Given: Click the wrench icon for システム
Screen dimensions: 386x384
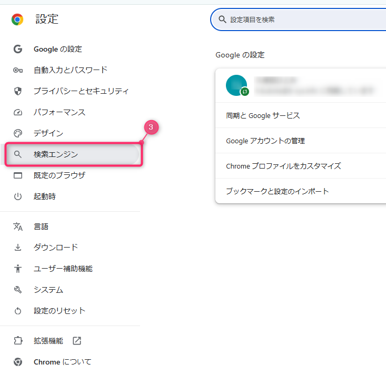Looking at the screenshot, I should coord(18,290).
